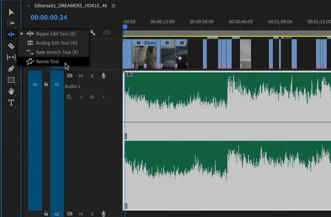Toggle lock on Audio 1 track
331x217 pixels.
pos(46,84)
